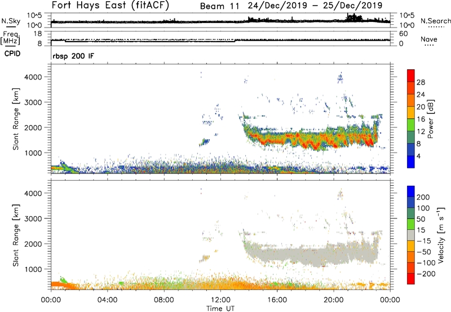This screenshot has height=312, width=451.
Task: Click 'Slant Range [km]' label of power panel
Action: 16,119
